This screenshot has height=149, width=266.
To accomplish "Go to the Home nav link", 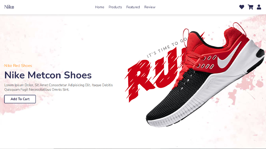I will tap(99, 7).
